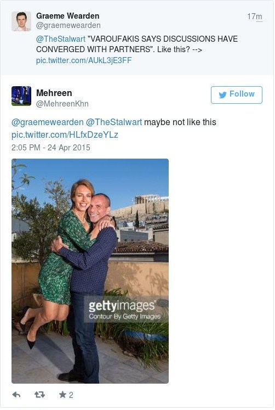Open the Graeme Wearden display name

[x=67, y=16]
